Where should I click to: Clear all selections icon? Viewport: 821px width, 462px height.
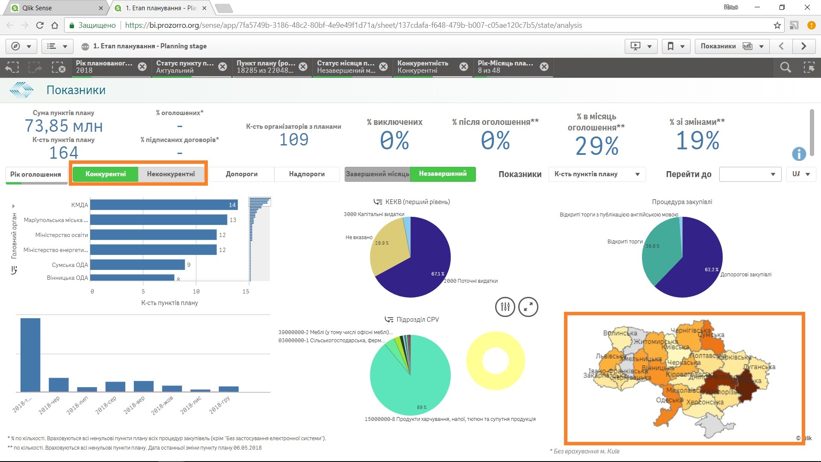tap(58, 67)
